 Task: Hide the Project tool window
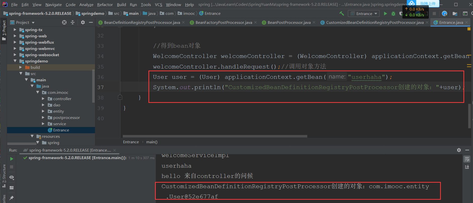pos(91,22)
